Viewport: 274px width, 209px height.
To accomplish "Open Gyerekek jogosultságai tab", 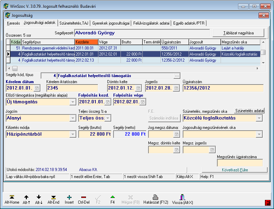I will [111, 23].
